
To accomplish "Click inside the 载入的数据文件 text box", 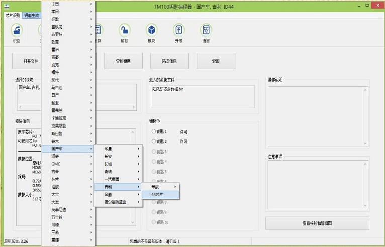I will click(x=203, y=97).
